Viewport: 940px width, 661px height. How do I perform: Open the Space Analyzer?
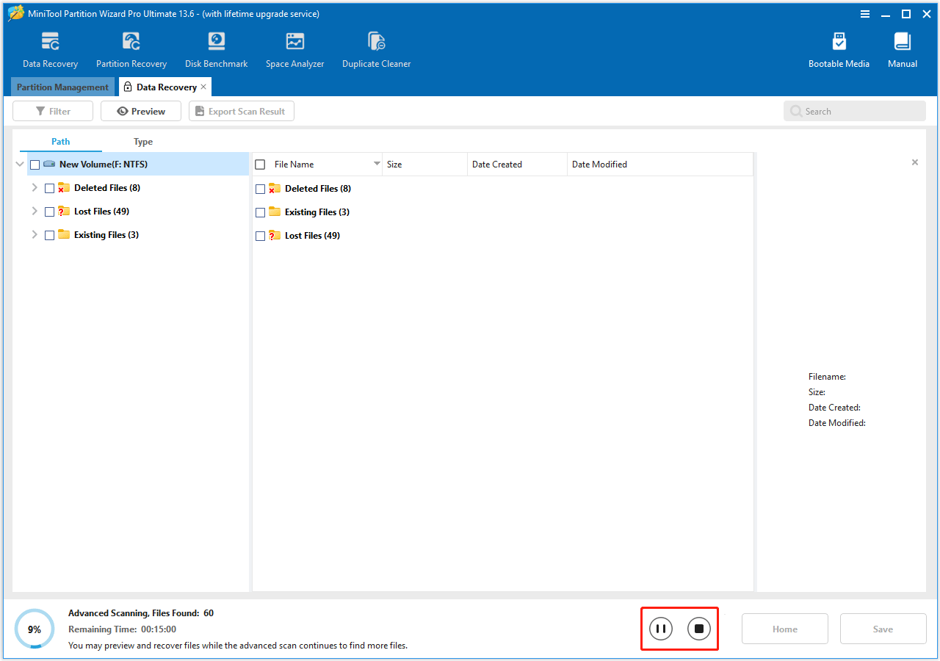point(294,48)
